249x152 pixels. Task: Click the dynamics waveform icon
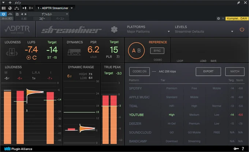(74, 52)
